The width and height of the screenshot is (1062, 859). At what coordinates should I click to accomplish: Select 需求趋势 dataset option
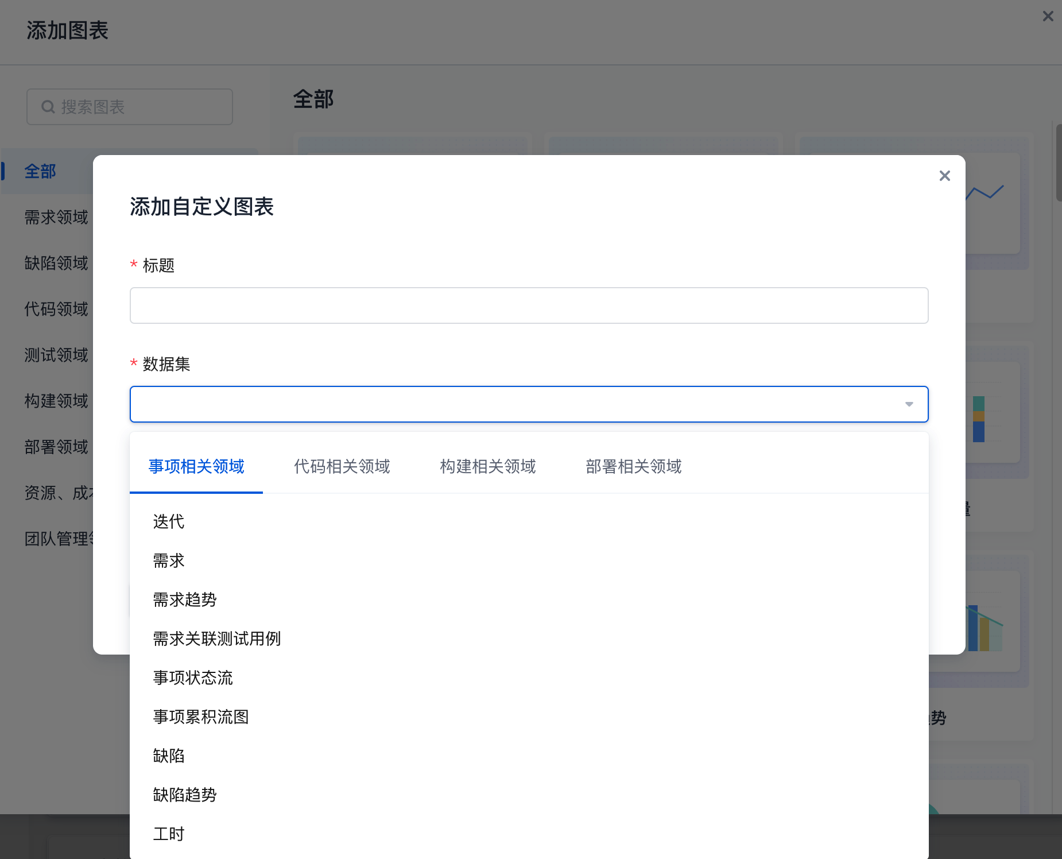185,599
